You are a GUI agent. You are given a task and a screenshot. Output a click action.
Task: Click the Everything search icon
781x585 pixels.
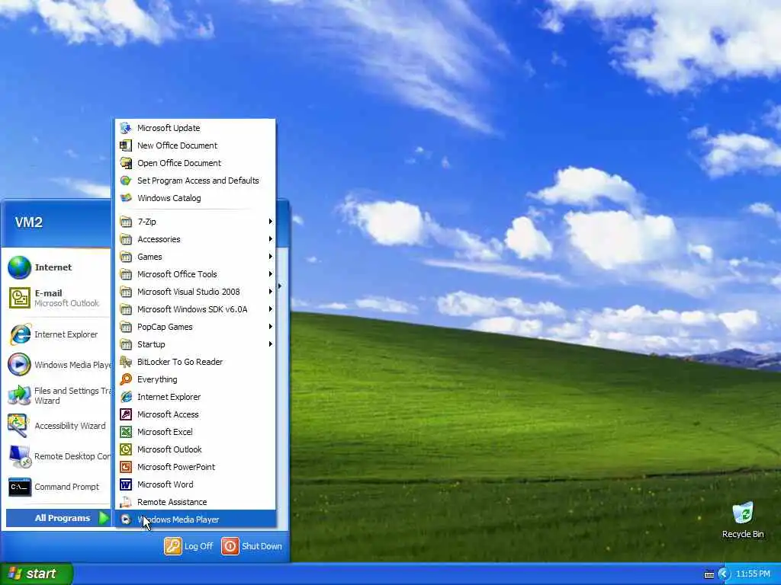coord(126,379)
